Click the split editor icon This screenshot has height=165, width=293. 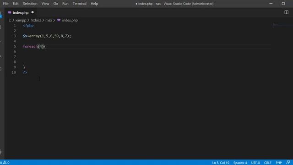286,12
